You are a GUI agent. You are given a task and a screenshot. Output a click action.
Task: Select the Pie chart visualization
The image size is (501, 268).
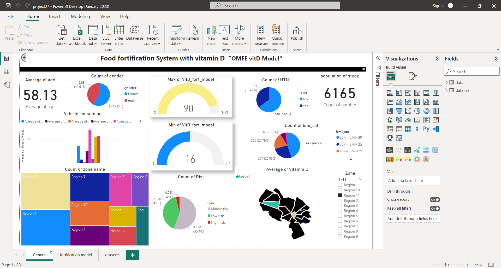tap(417, 111)
